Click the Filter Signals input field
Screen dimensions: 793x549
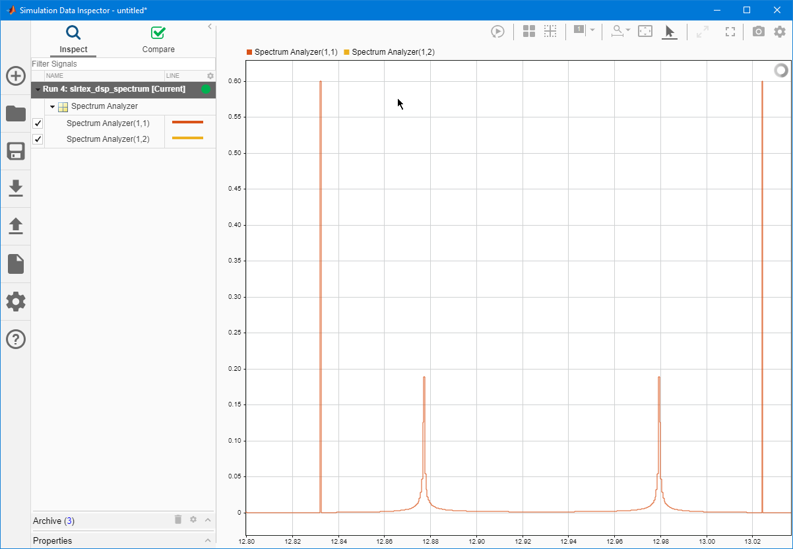[x=123, y=64]
